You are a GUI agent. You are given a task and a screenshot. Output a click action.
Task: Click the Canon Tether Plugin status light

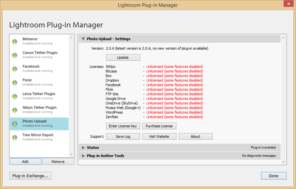(x=15, y=55)
